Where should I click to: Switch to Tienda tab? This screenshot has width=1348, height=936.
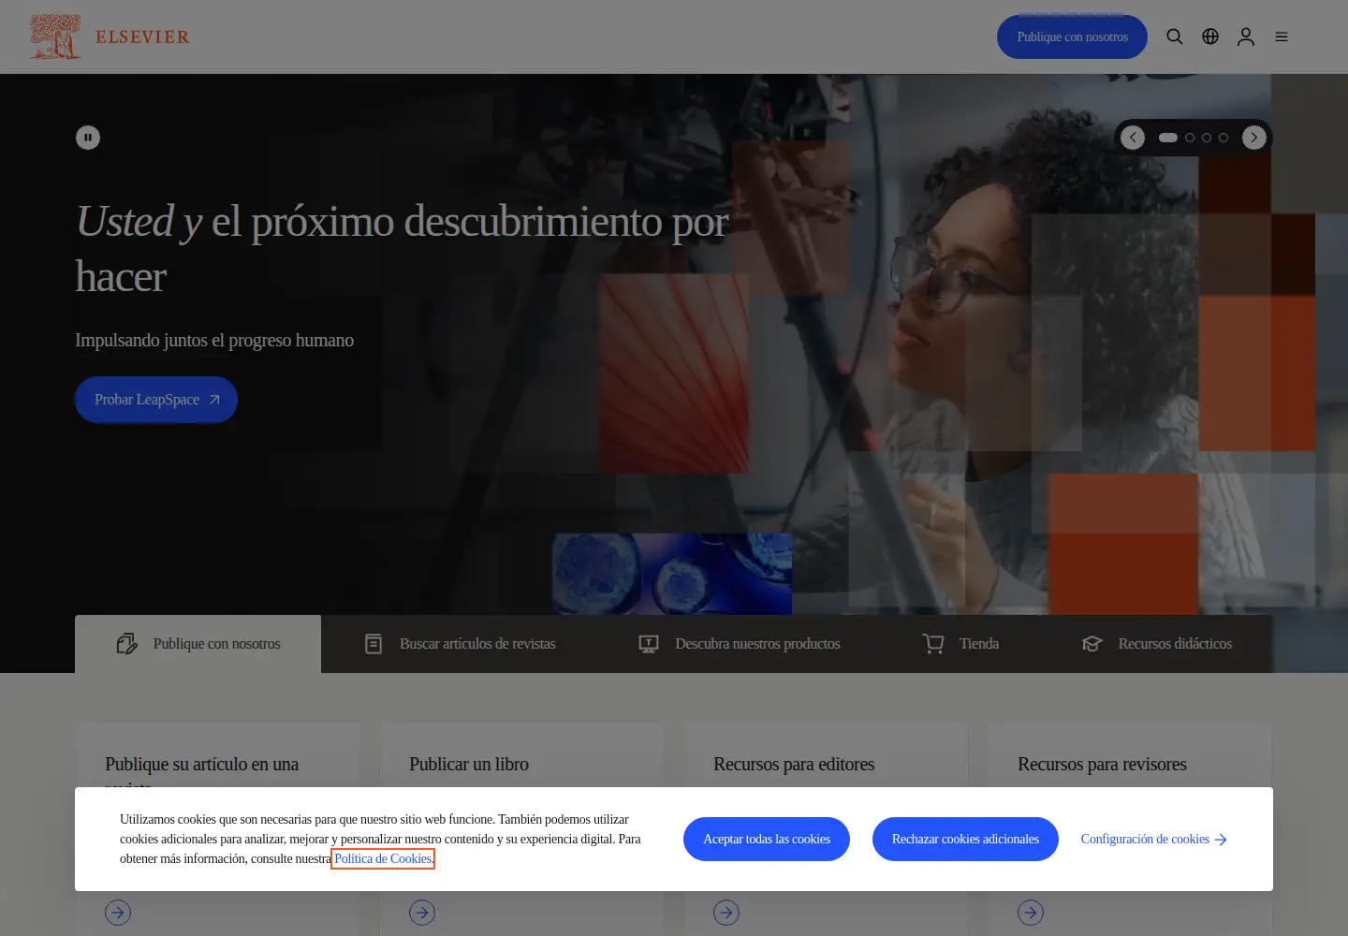point(960,644)
